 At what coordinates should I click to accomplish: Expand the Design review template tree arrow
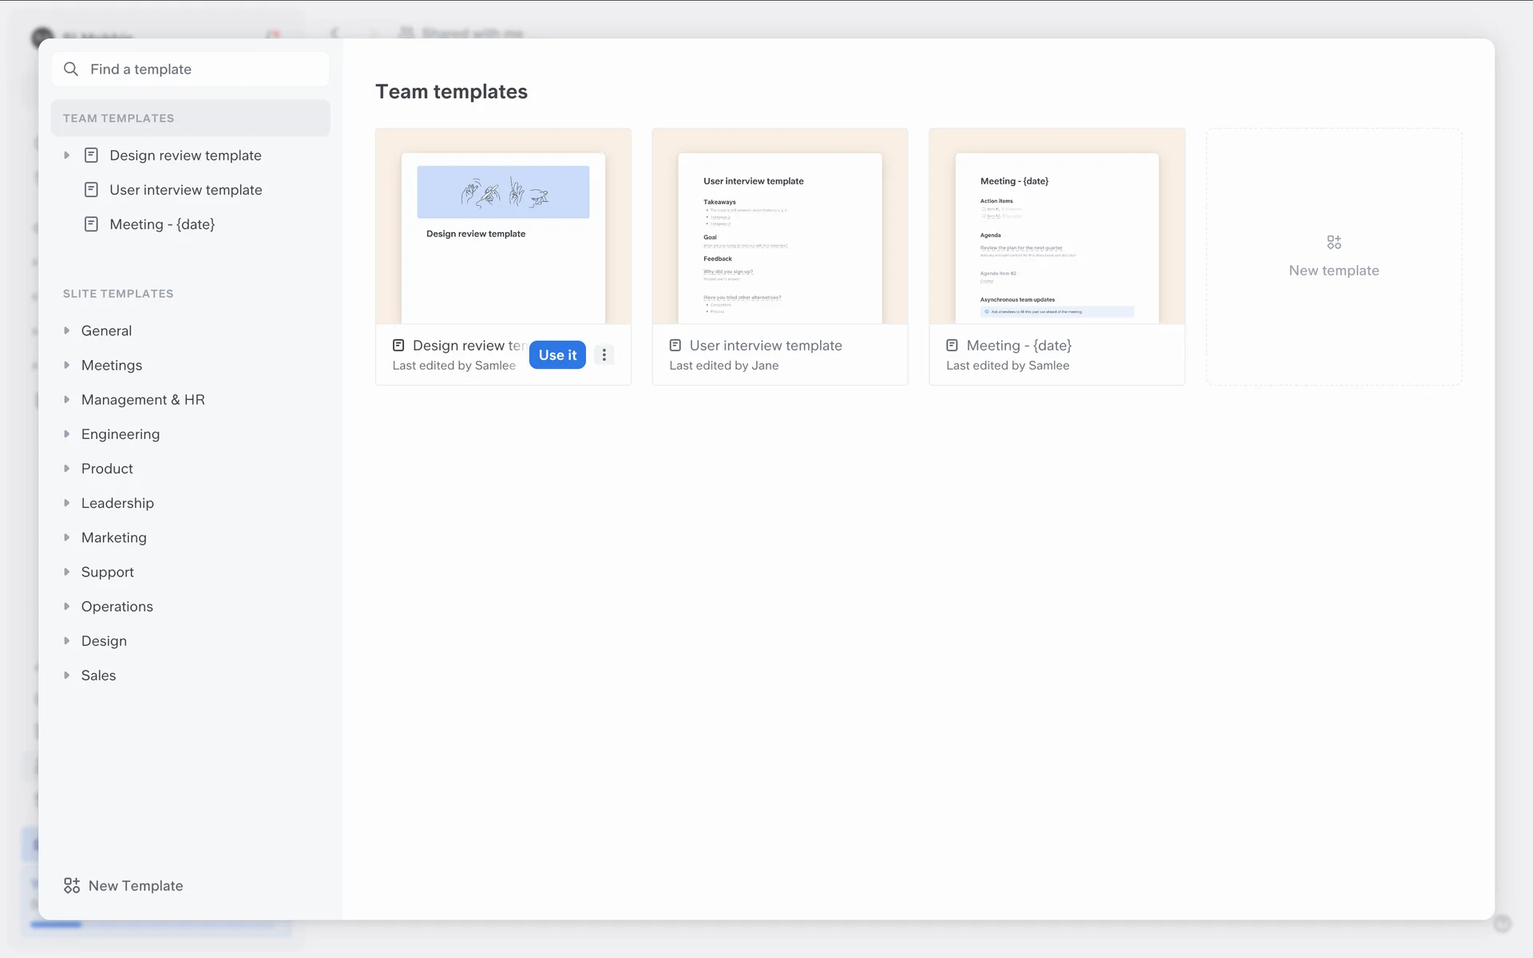tap(67, 155)
